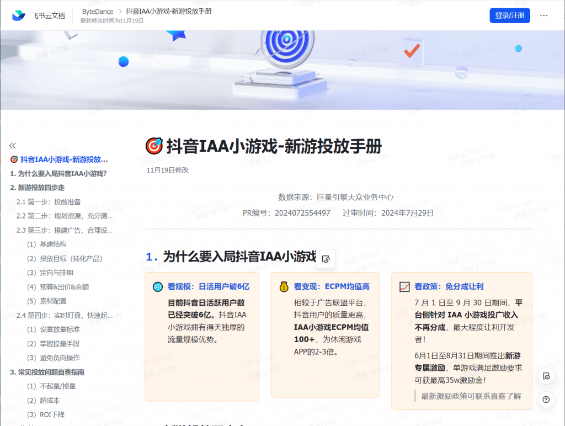Click the chart icon in 看政策 card
565x426 pixels.
[404, 287]
